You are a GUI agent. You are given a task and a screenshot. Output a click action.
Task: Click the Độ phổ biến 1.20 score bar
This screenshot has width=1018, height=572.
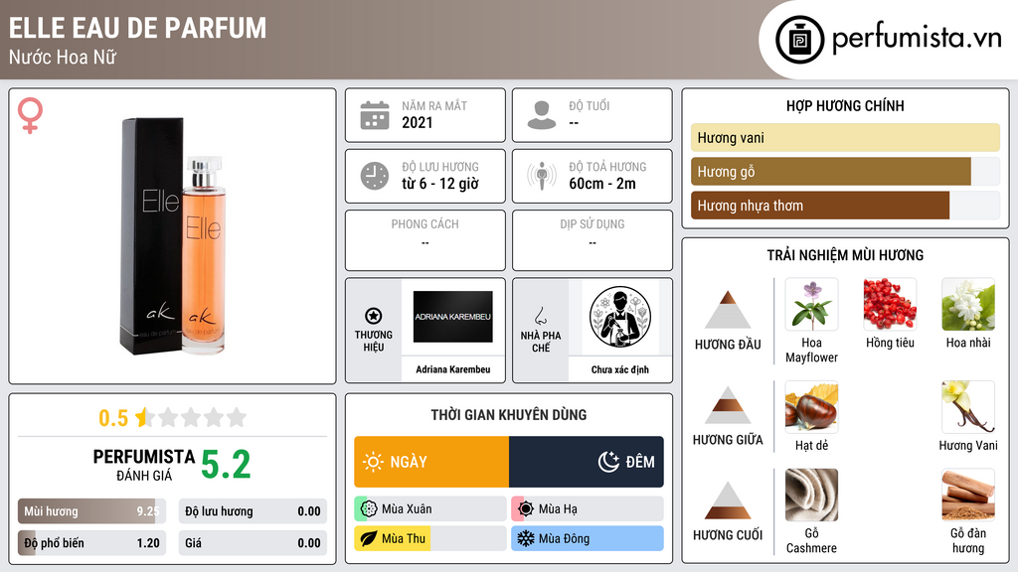click(x=91, y=543)
